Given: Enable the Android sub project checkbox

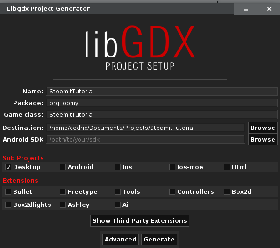Looking at the screenshot, I should (63, 167).
